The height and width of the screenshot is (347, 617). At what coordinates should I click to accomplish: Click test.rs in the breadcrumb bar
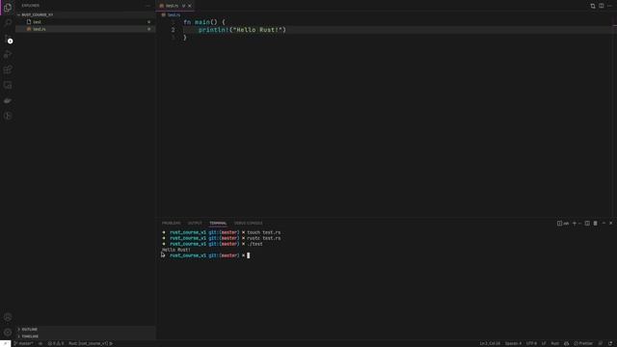[174, 15]
